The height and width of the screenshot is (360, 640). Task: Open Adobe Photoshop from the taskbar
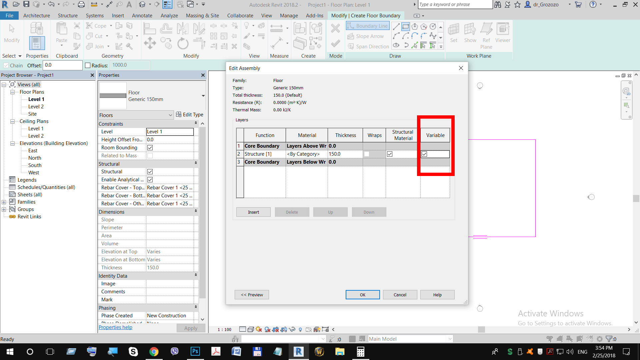[195, 352]
